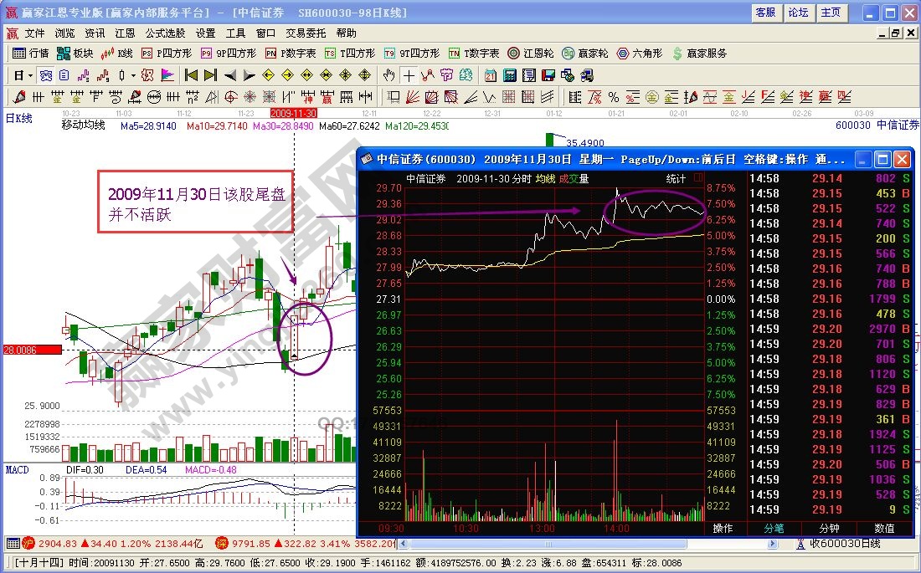Screen dimensions: 921x573
Task: Open the calendar date icon
Action: point(491,75)
